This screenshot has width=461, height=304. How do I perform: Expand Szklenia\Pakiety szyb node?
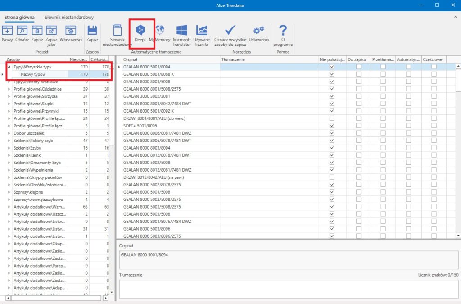click(x=9, y=140)
